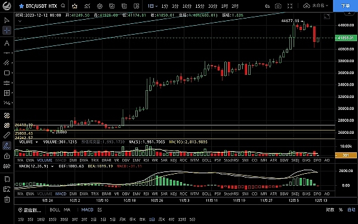Switch volume pane indicator to RSI
Viewport: 358px width, 224px height.
(x=146, y=160)
